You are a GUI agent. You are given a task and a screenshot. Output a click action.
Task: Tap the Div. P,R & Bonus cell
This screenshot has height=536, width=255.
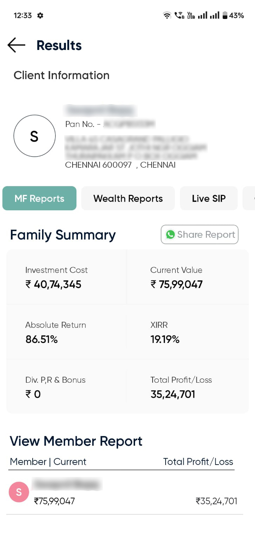(x=55, y=387)
